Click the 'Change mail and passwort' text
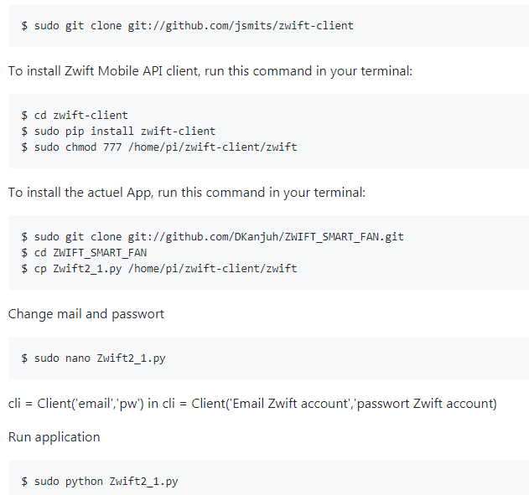The height and width of the screenshot is (495, 529). (x=86, y=314)
